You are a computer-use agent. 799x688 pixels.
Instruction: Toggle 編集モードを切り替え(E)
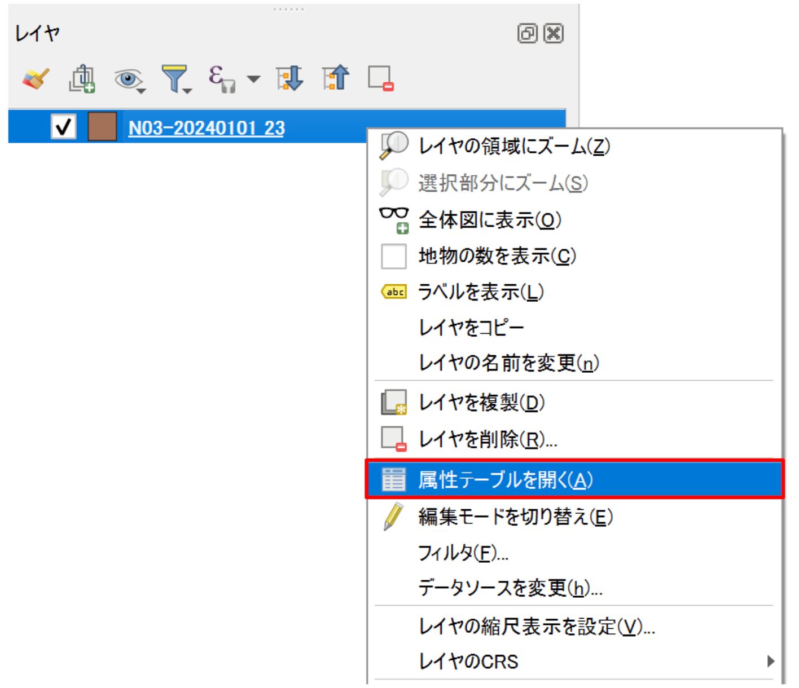pos(574,517)
